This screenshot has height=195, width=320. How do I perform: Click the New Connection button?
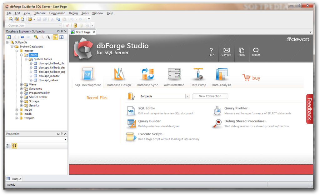210,96
